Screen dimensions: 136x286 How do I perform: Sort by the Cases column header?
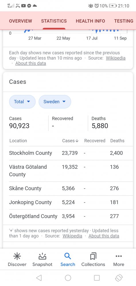[x=70, y=141]
